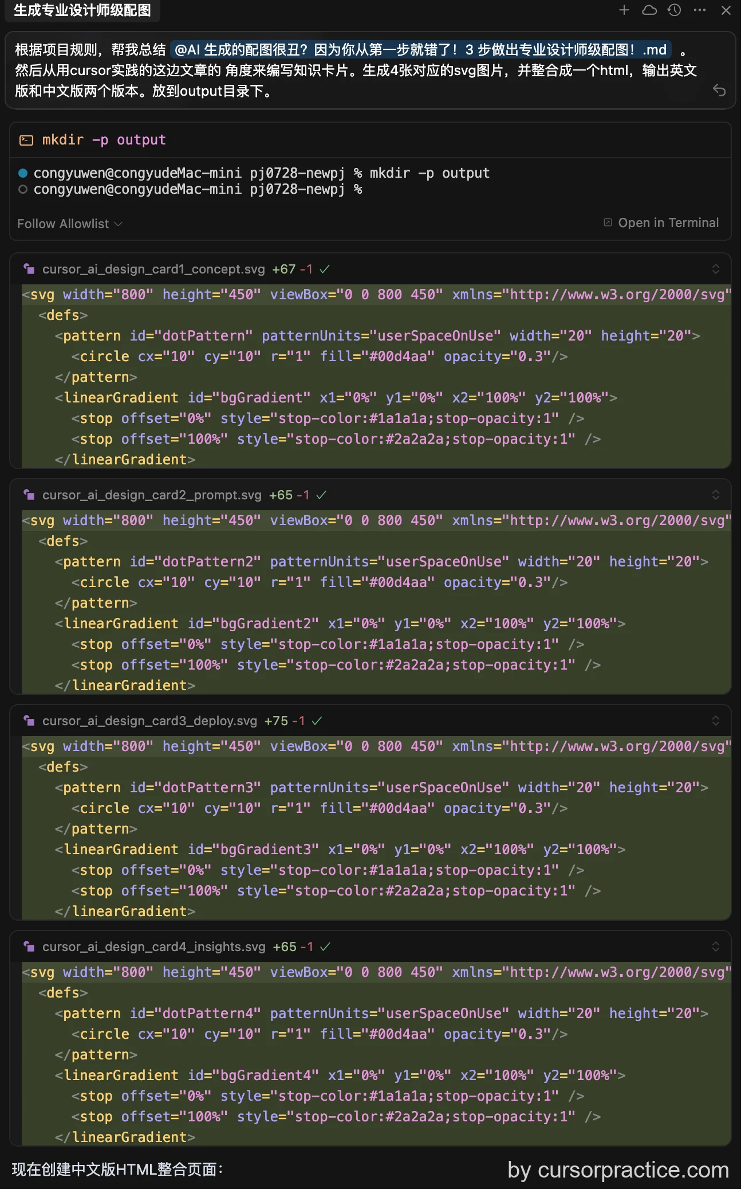Click the text 现在创建中文版HTML整合页面
This screenshot has width=741, height=1189.
[117, 1170]
